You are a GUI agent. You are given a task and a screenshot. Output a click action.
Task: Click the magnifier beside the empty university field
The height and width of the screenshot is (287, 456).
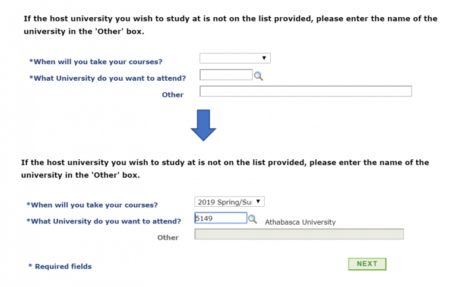(x=258, y=76)
